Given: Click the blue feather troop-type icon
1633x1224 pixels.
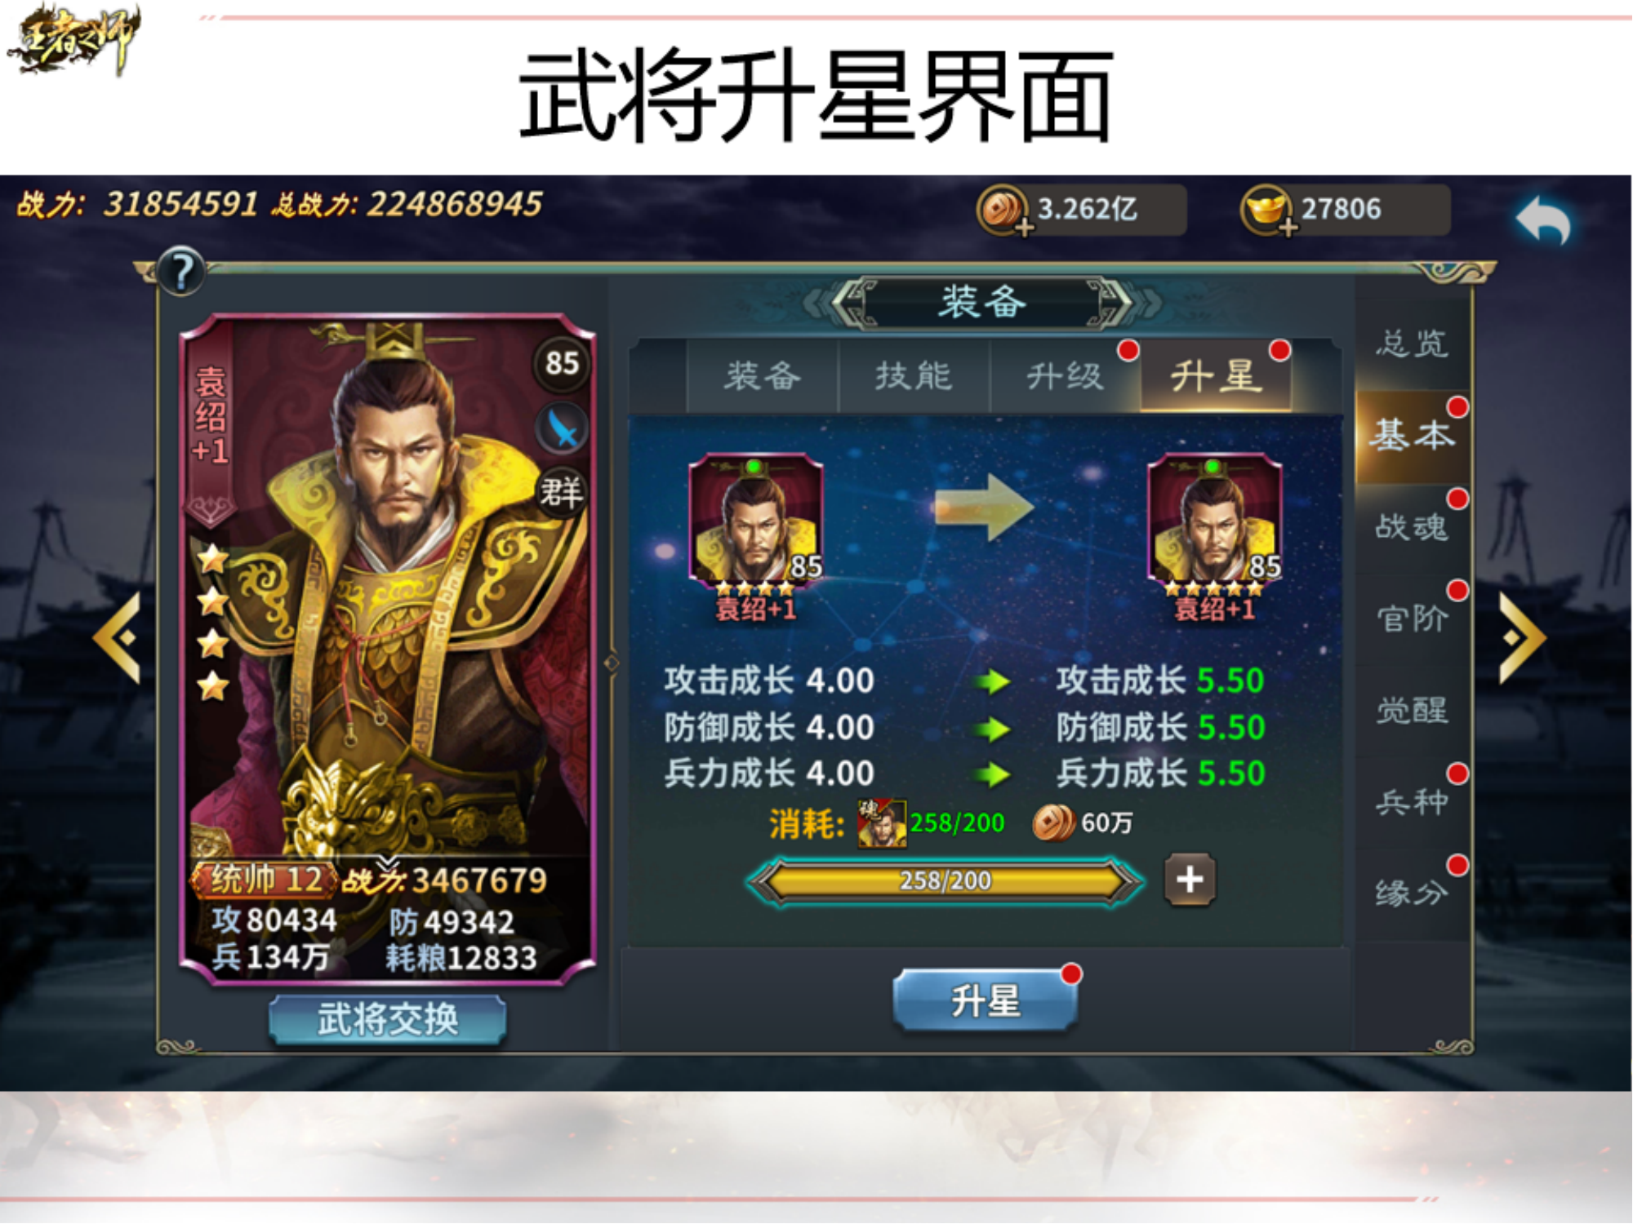Looking at the screenshot, I should pos(562,428).
